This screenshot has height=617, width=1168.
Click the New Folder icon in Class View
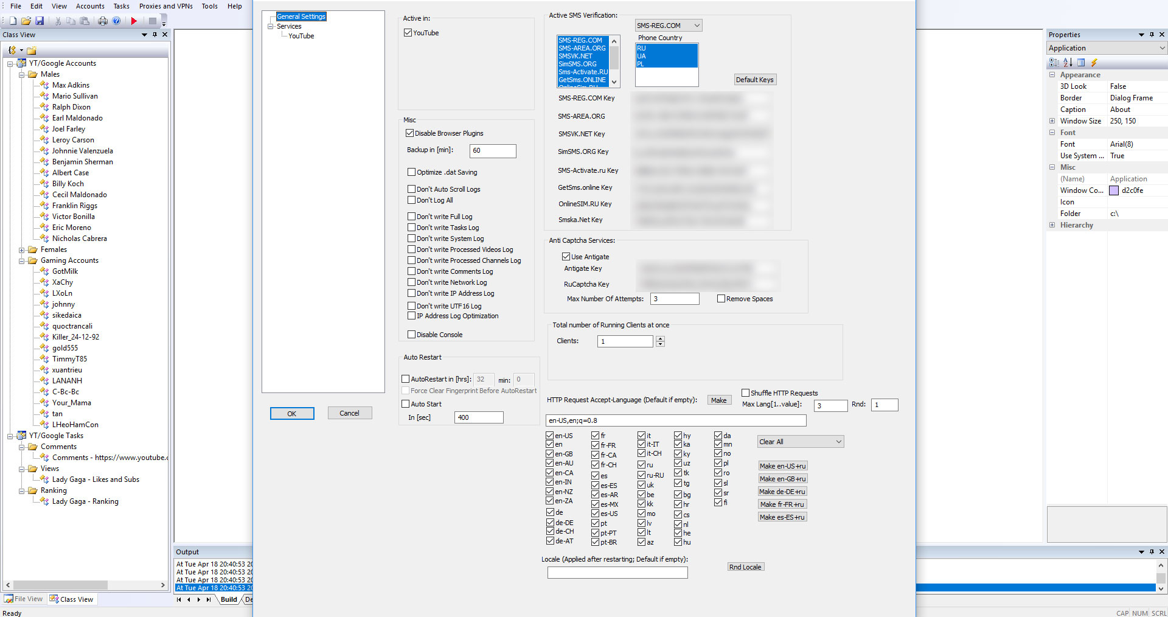coord(31,51)
